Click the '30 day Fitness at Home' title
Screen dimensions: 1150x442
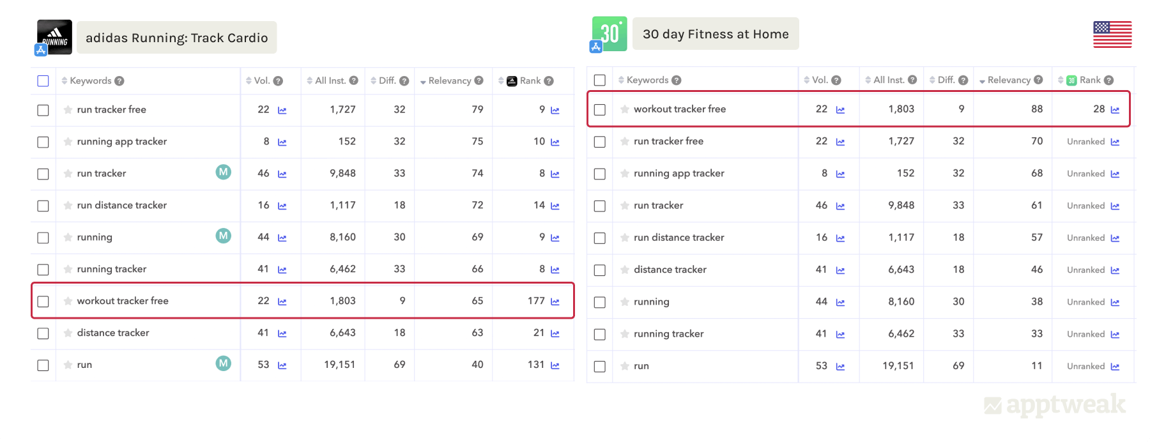point(716,34)
